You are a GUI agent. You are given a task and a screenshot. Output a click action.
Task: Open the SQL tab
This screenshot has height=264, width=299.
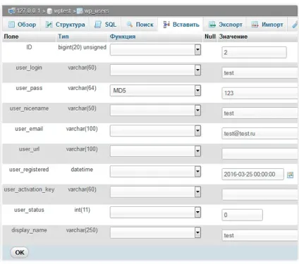(105, 25)
